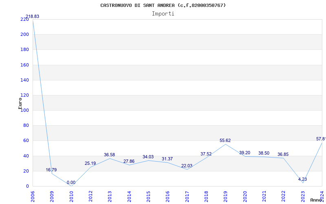Select the 27.86 data label
326x204 pixels.
click(x=129, y=161)
